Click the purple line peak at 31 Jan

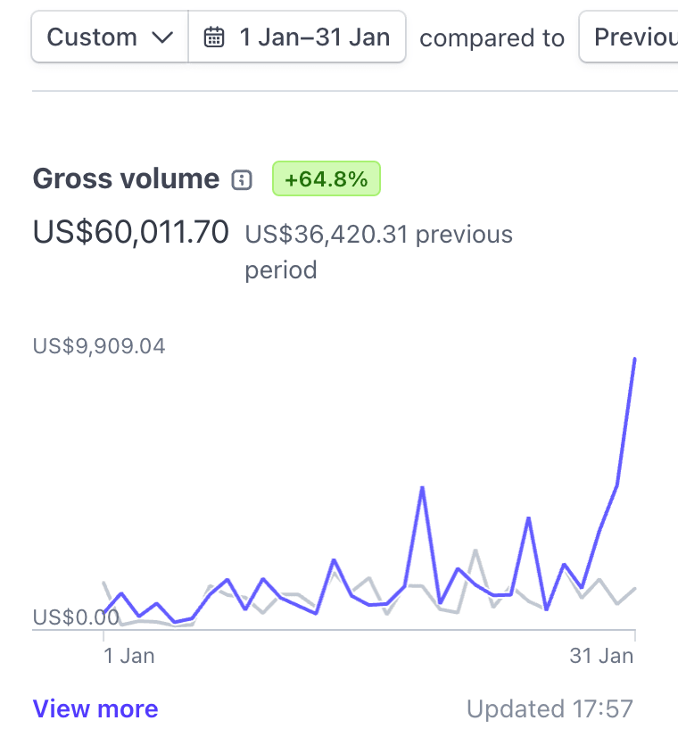634,359
